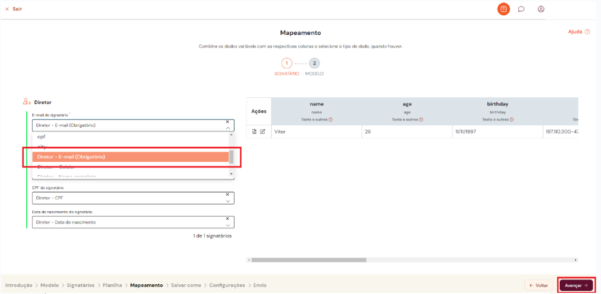601x294 pixels.
Task: Open the user profile icon
Action: tap(541, 9)
